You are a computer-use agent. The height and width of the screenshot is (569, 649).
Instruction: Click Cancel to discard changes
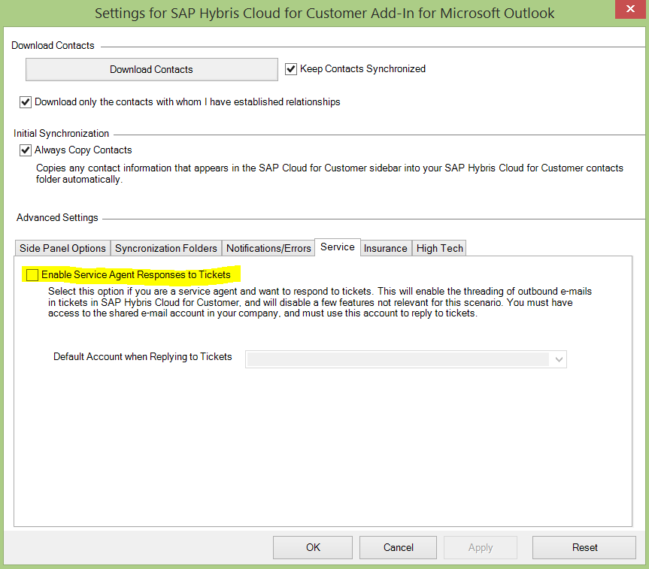(398, 547)
